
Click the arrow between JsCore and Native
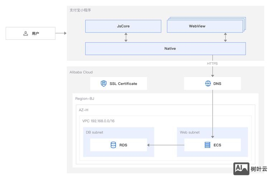126,37
